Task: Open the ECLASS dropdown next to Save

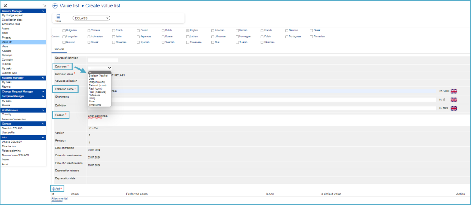Action: 91,18
